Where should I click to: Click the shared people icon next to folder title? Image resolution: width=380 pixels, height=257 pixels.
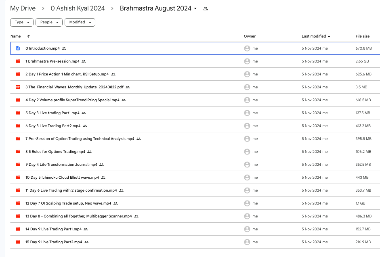(x=206, y=8)
